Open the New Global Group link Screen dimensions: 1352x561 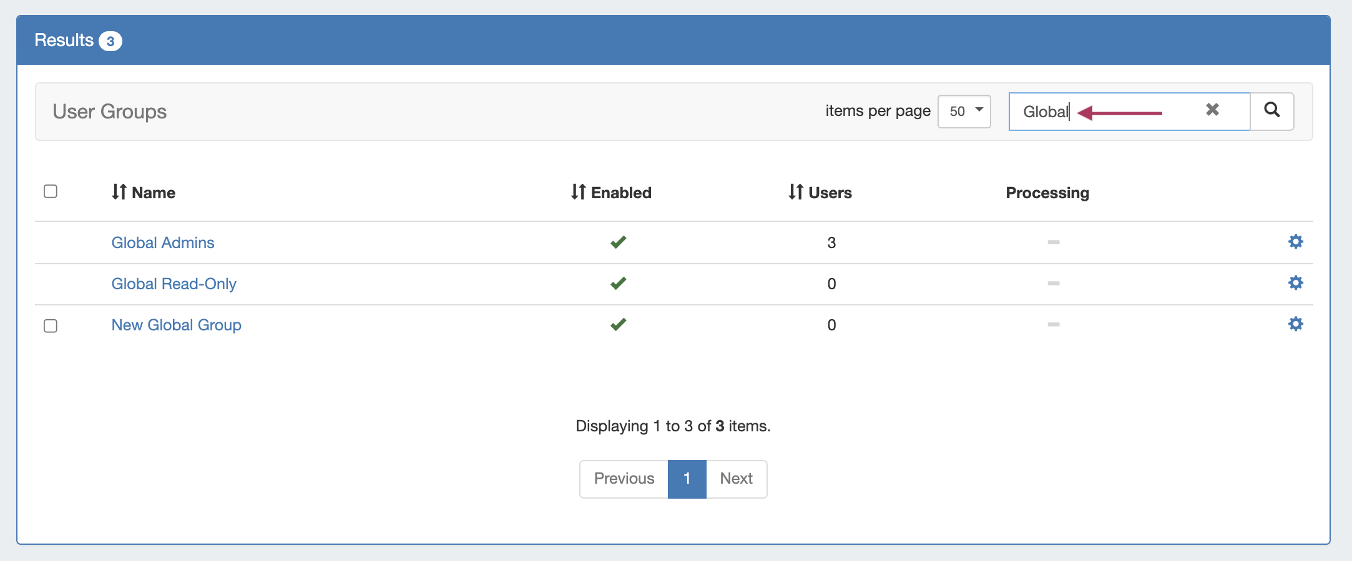(176, 325)
